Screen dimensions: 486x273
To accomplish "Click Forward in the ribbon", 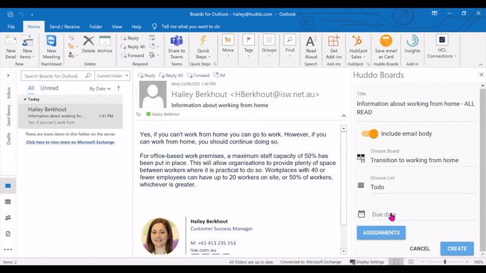I will point(132,55).
